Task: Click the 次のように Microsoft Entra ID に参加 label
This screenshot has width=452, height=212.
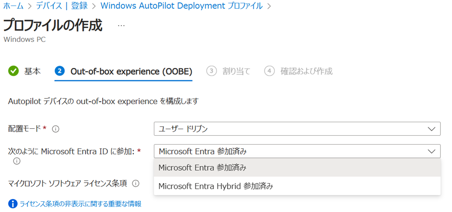Action: tap(71, 151)
